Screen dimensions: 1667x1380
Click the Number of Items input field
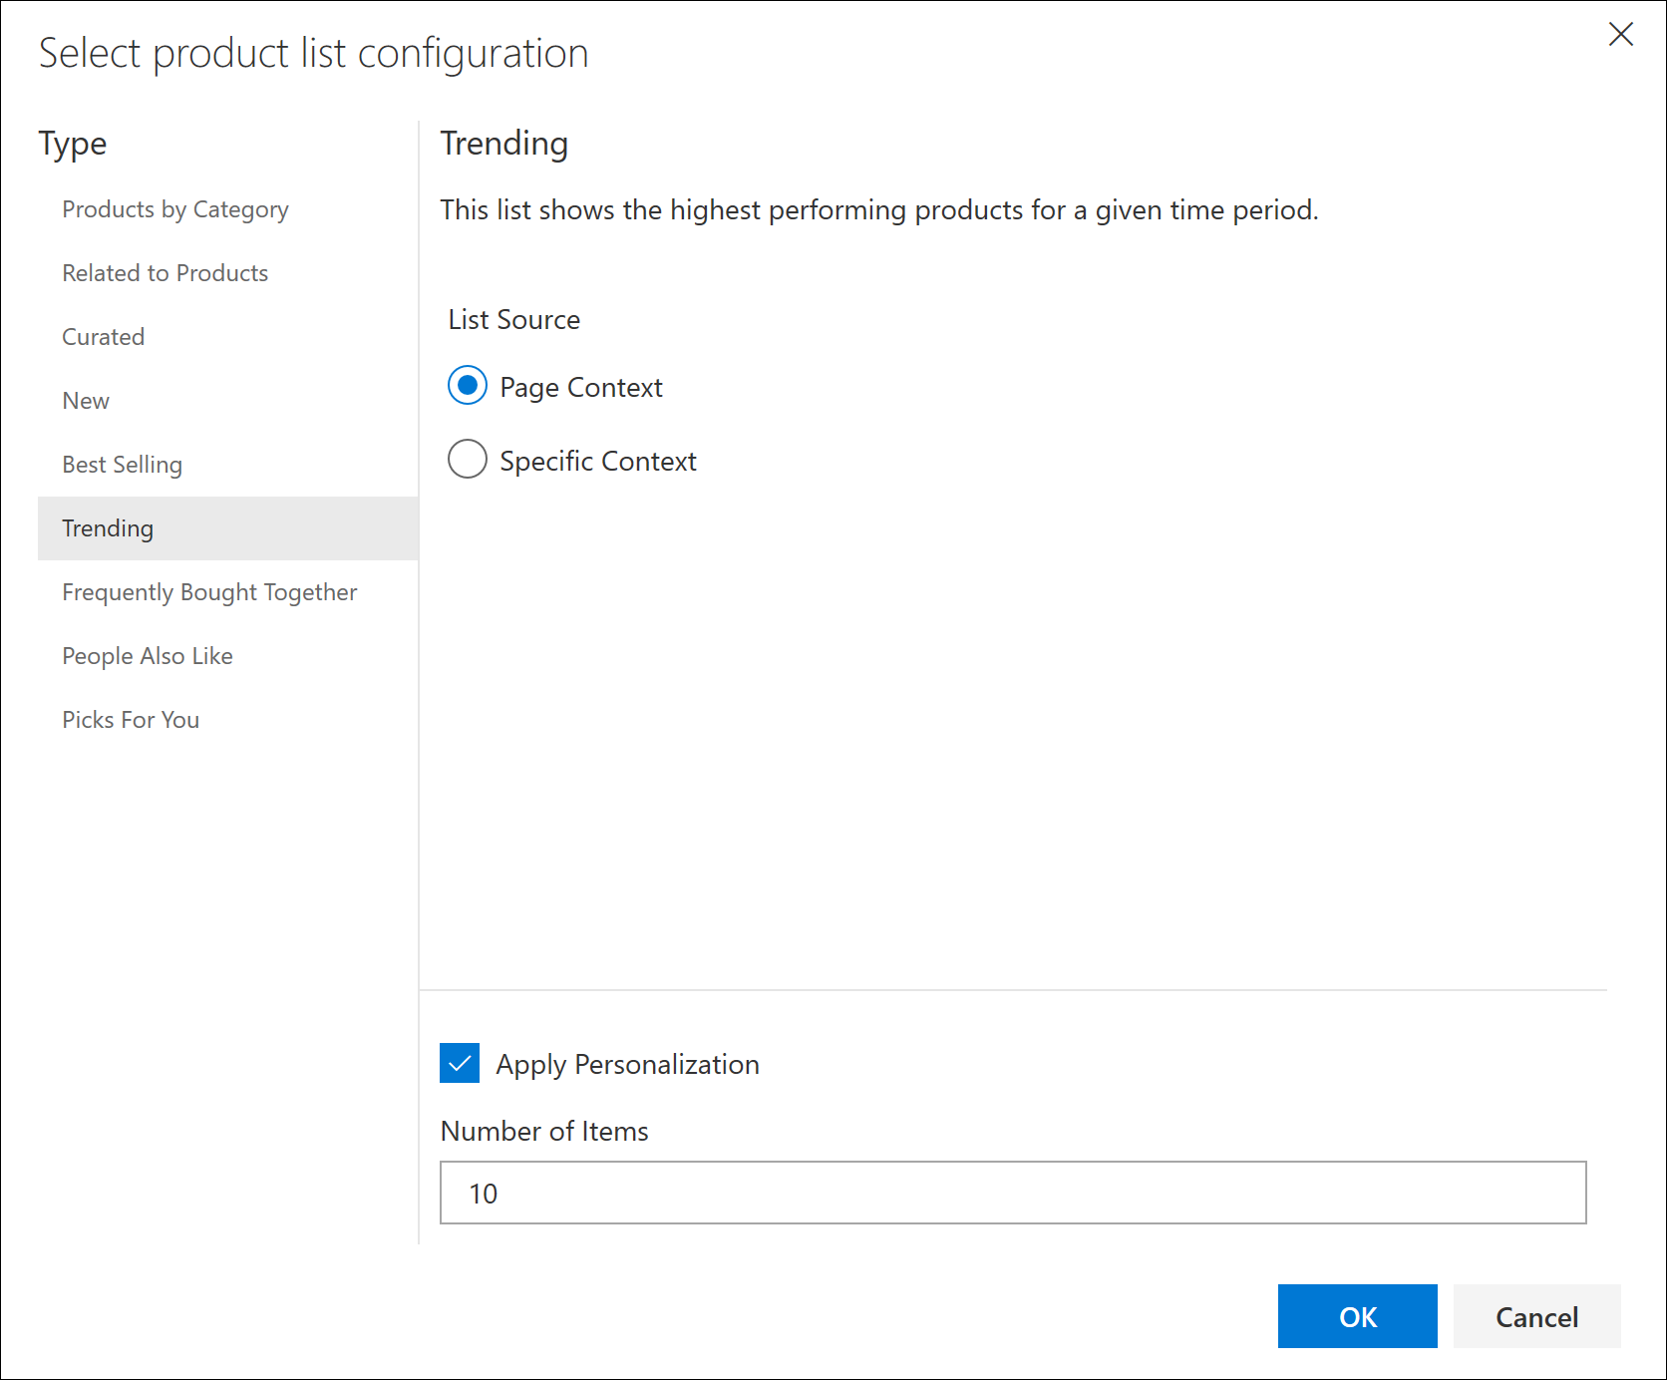[x=1012, y=1193]
